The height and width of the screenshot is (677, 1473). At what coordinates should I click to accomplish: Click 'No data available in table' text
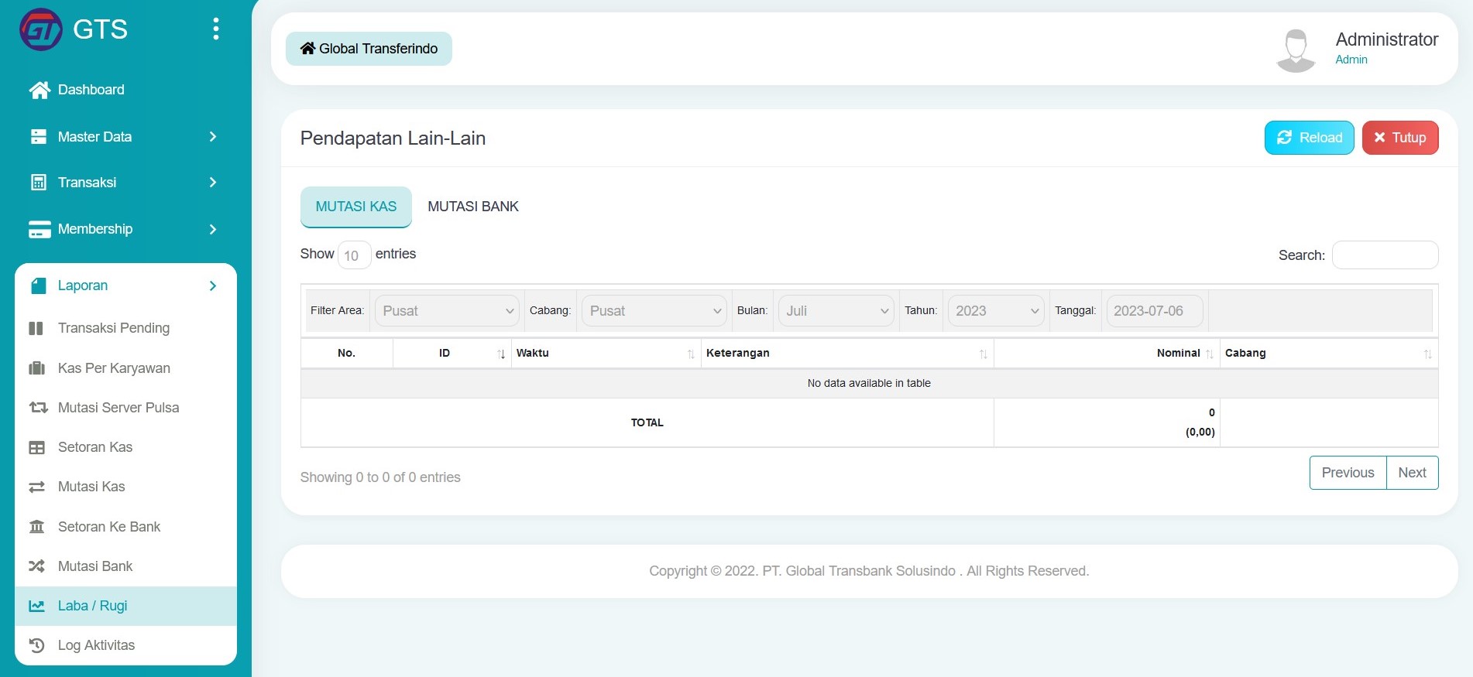(x=869, y=383)
